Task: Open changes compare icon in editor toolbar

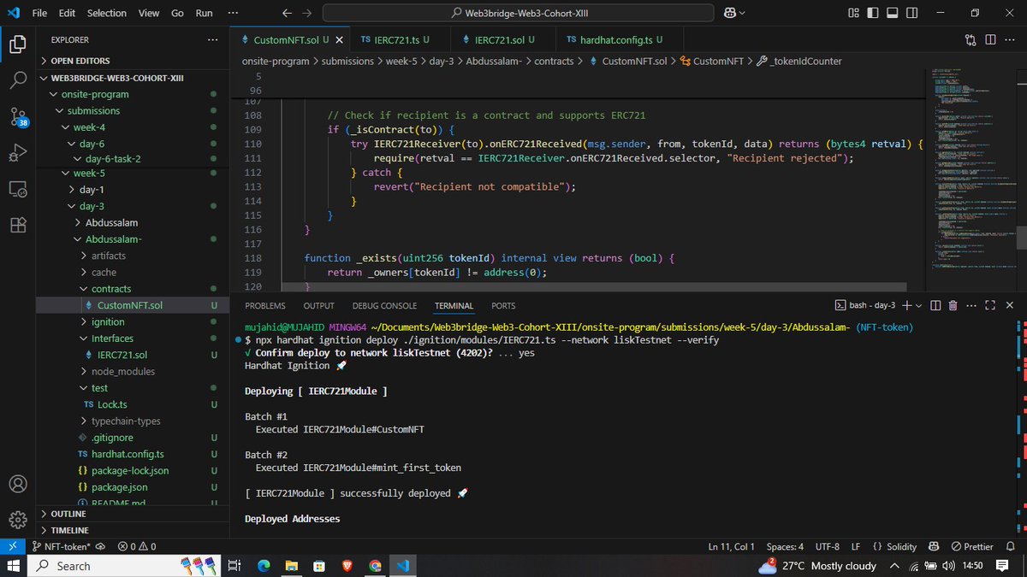Action: [971, 39]
